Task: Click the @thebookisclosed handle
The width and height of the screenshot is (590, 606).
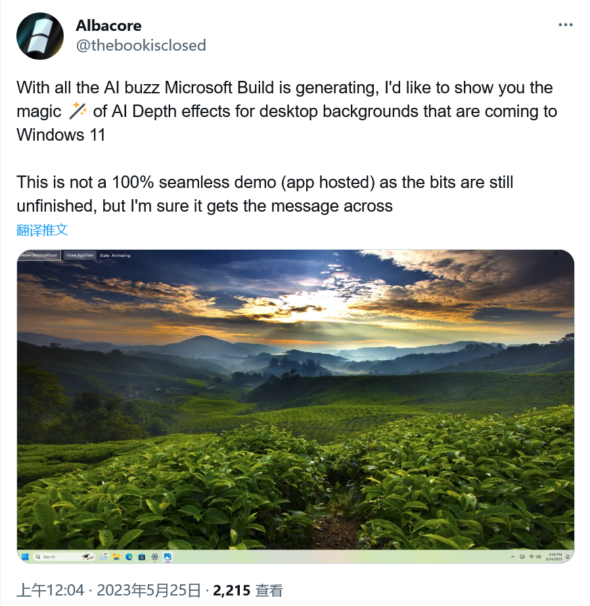Action: coord(141,45)
